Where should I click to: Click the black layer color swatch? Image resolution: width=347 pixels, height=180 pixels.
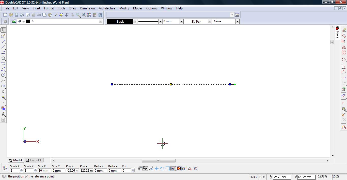28,21
